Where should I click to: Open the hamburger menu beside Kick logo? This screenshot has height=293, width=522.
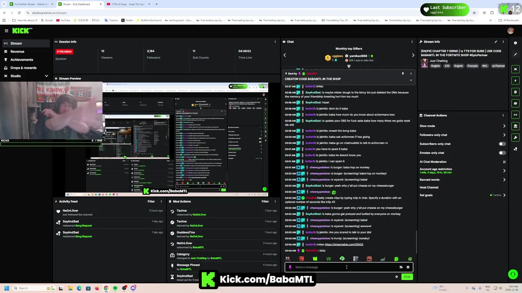coord(7,31)
